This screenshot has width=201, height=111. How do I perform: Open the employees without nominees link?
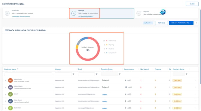click(x=21, y=16)
